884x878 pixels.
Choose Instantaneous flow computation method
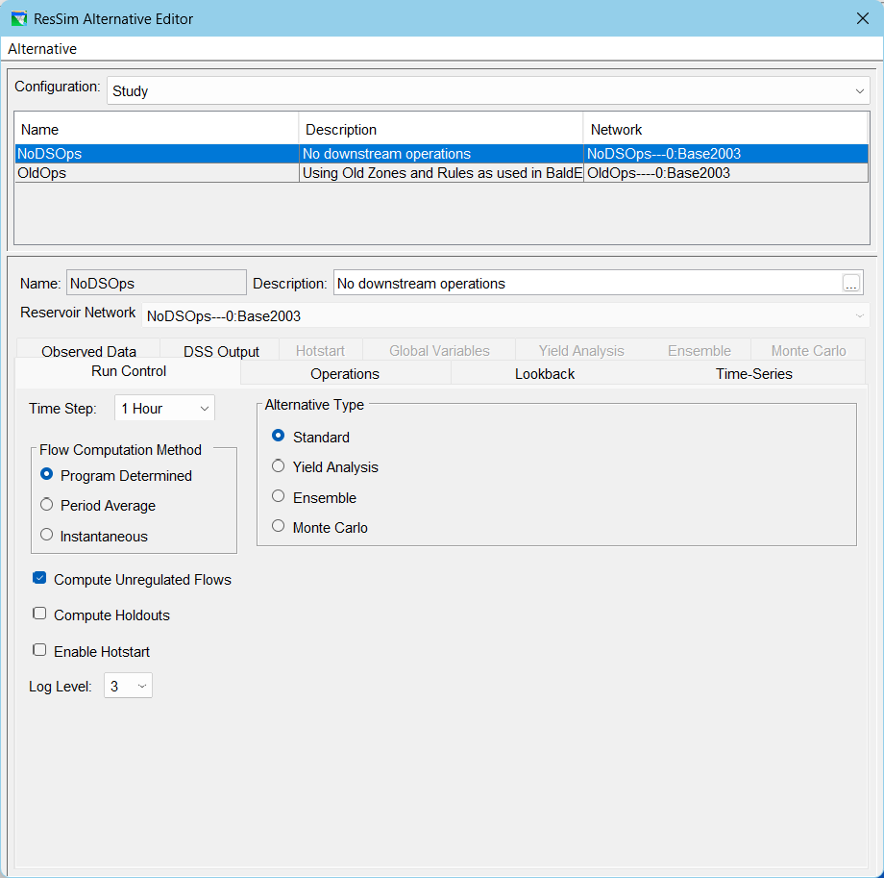pos(47,536)
